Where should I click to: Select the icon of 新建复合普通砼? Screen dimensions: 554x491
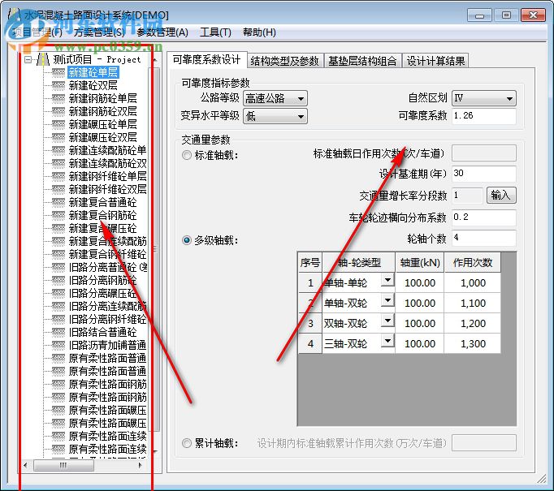[58, 203]
